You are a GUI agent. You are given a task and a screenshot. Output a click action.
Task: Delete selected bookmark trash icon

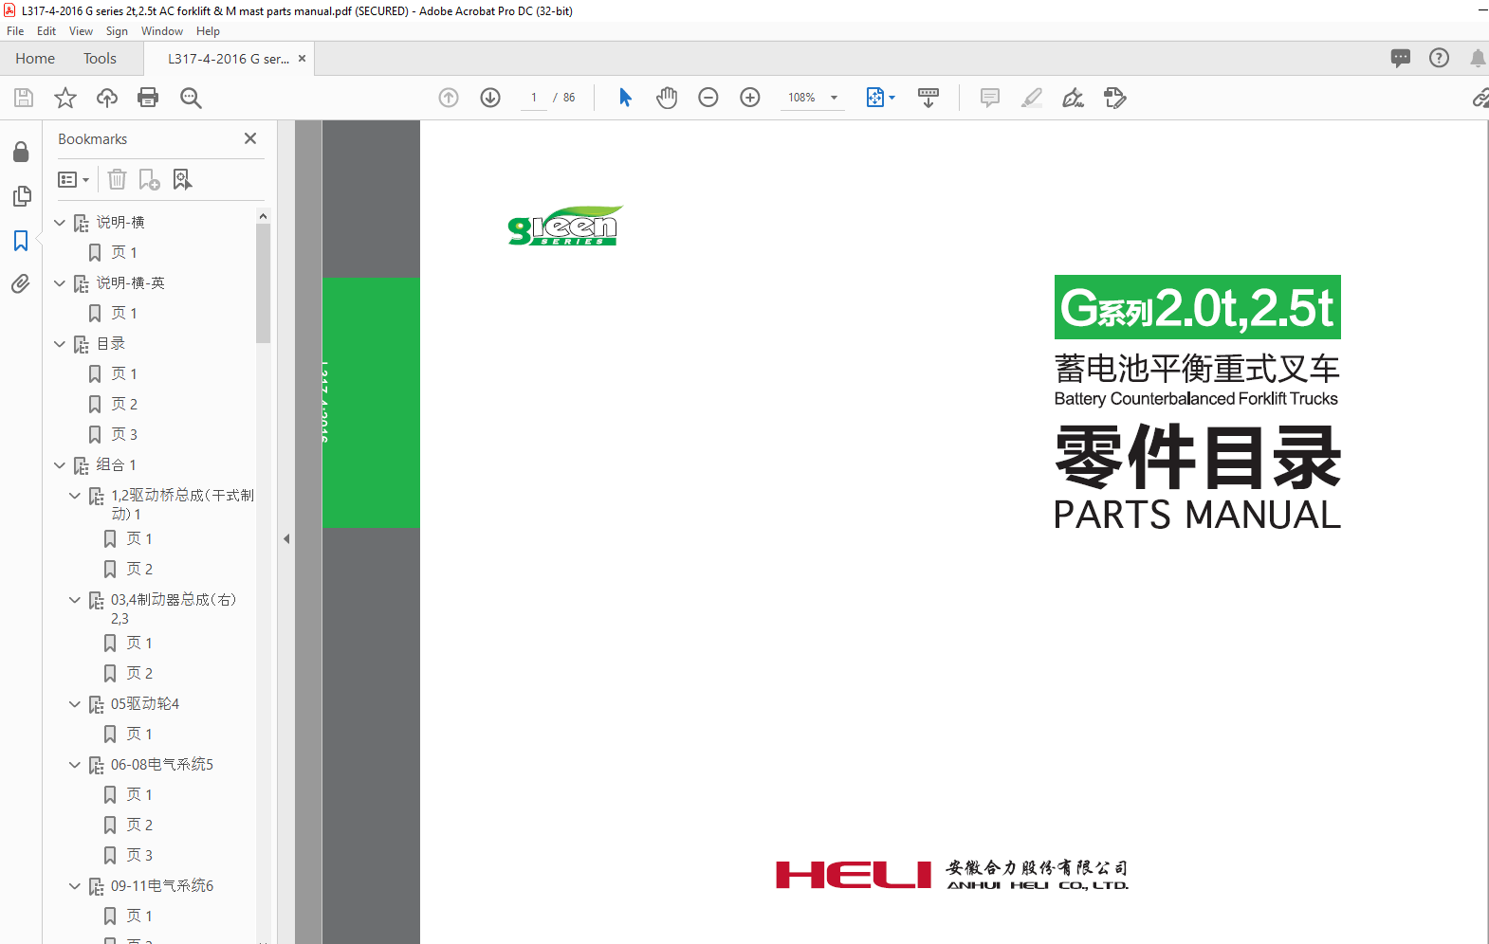117,179
